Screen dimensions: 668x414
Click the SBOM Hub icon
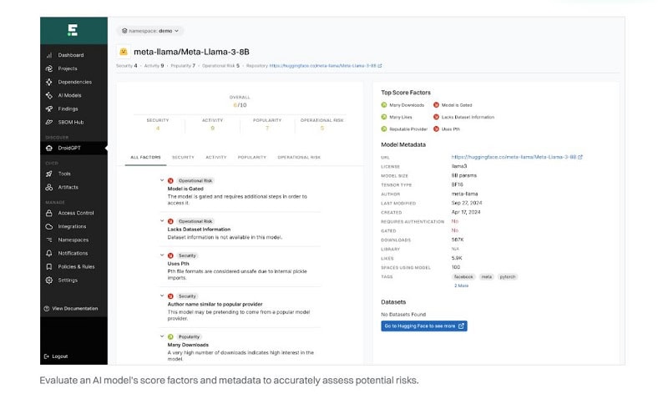[49, 122]
